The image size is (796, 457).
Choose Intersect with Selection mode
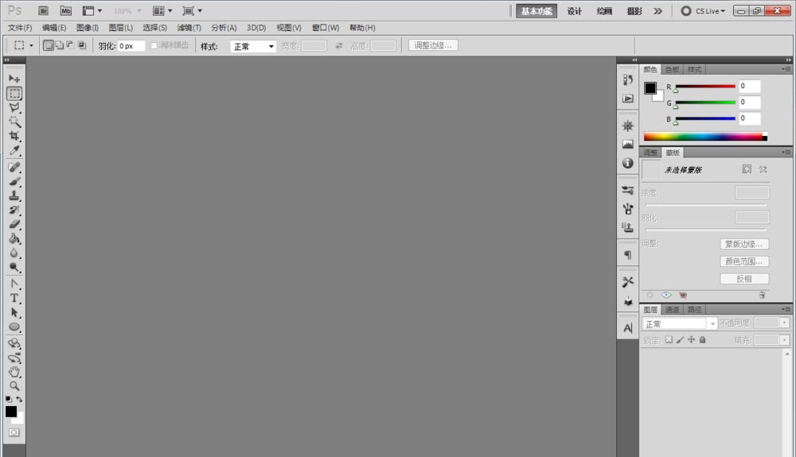click(x=82, y=45)
